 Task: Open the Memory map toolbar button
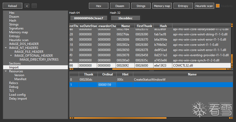162,6
